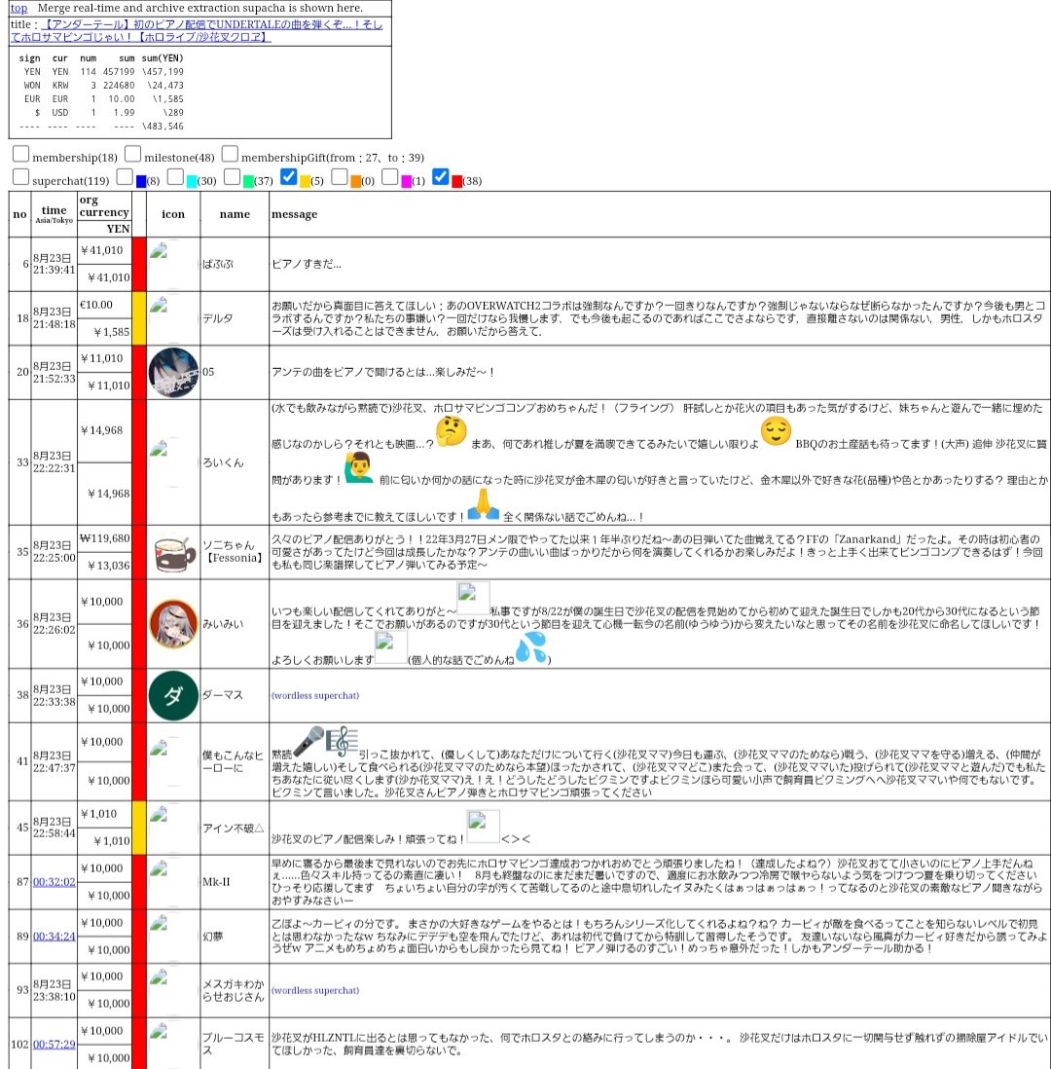The image size is (1051, 1069).
Task: Open the UNDERTALE piano stream title link
Action: pyautogui.click(x=197, y=31)
